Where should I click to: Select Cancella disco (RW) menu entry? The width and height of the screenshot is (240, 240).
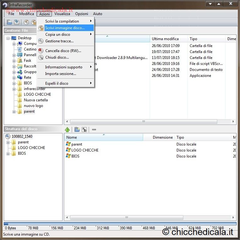63,51
